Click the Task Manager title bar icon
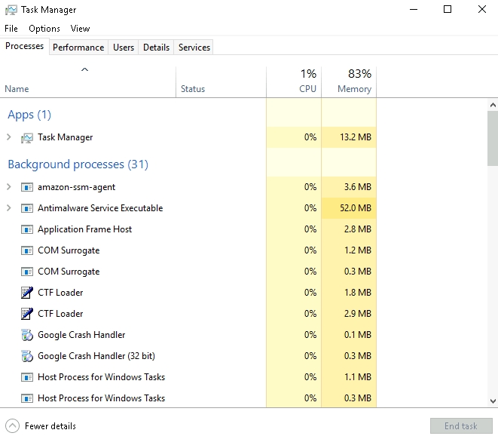 (11, 10)
